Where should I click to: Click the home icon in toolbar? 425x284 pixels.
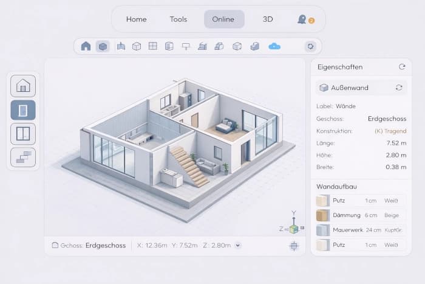(x=86, y=46)
